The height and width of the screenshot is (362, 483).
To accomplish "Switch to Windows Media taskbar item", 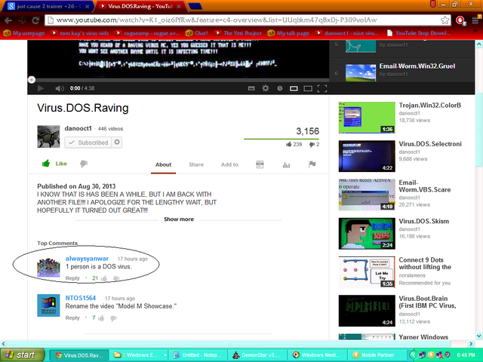I will 317,355.
